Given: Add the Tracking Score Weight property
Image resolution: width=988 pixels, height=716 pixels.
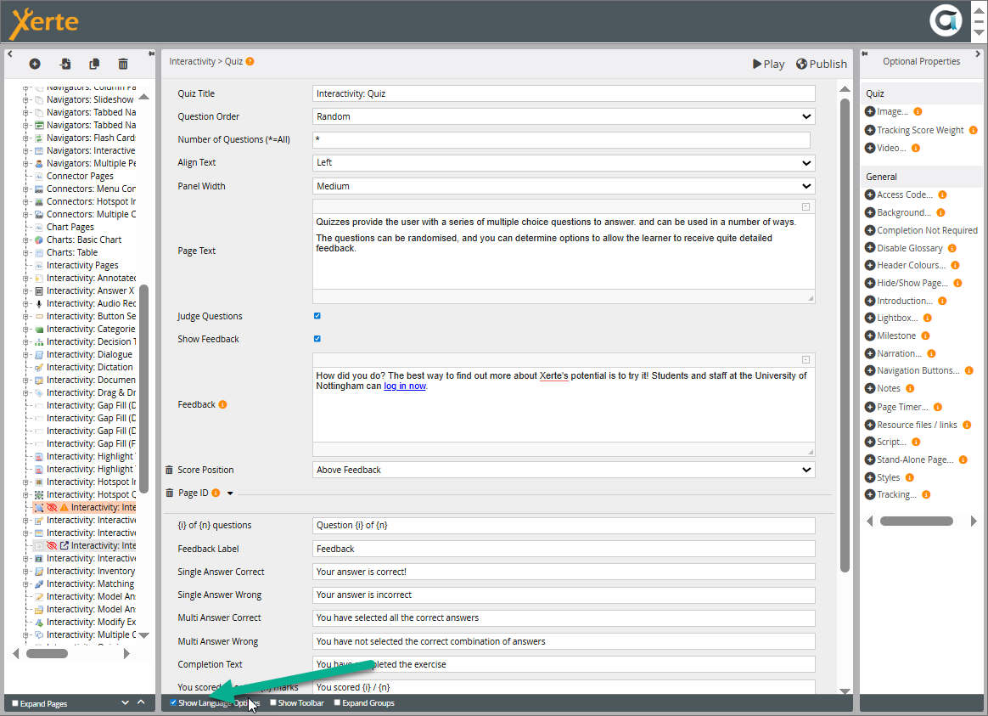Looking at the screenshot, I should [x=870, y=130].
